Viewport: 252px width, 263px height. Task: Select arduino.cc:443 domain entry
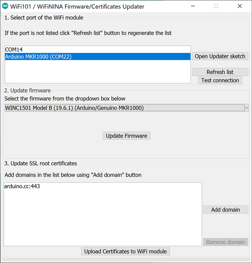click(22, 186)
